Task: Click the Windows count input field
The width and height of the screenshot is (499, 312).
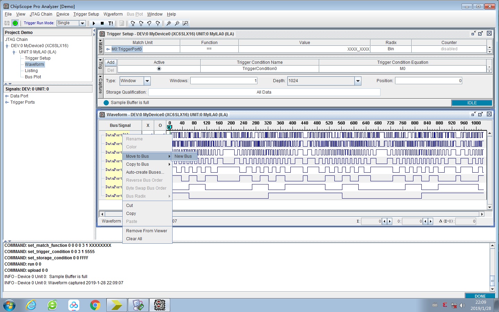Action: tap(224, 80)
